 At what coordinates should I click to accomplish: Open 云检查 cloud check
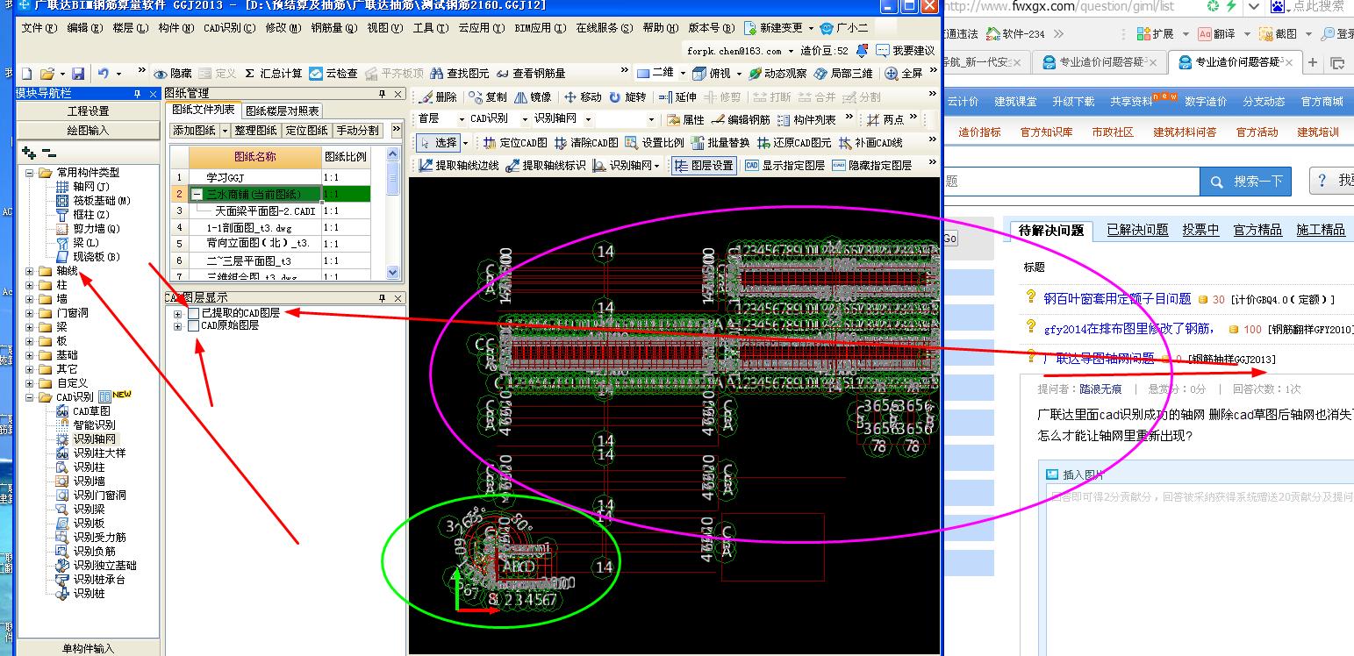click(x=334, y=74)
